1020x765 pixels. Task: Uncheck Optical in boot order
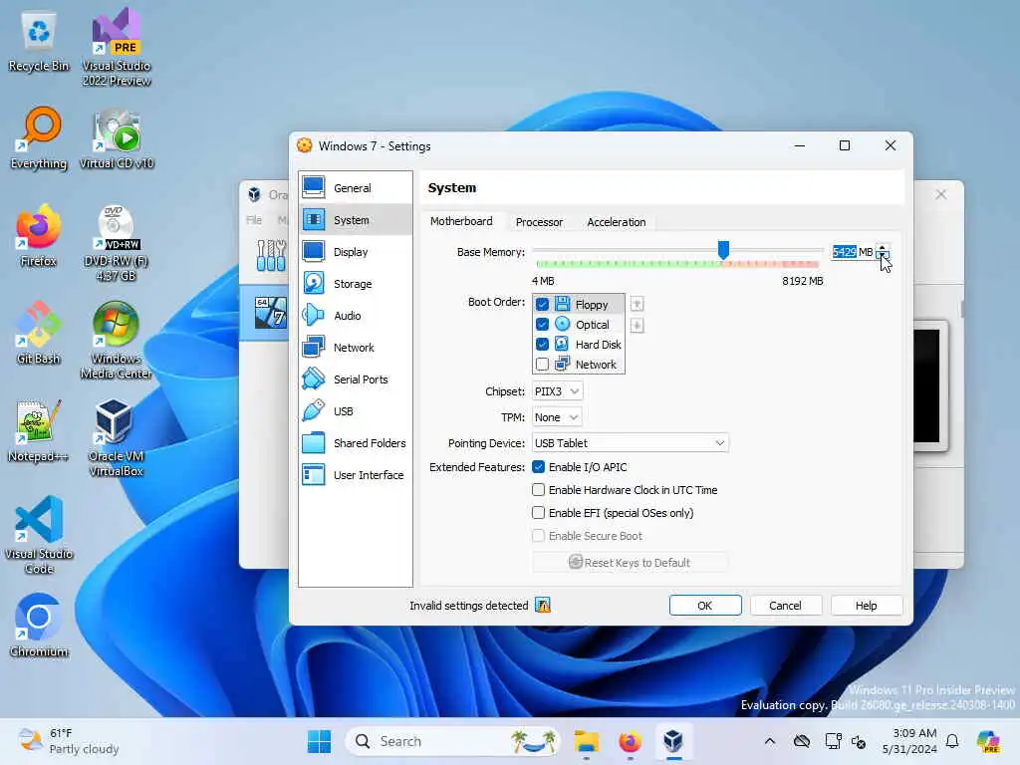pyautogui.click(x=542, y=324)
